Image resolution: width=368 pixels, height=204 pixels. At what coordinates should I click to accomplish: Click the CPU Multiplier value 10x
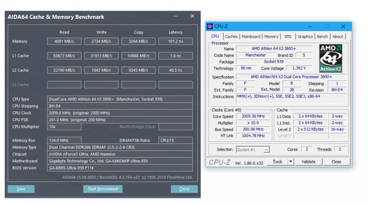64,127
